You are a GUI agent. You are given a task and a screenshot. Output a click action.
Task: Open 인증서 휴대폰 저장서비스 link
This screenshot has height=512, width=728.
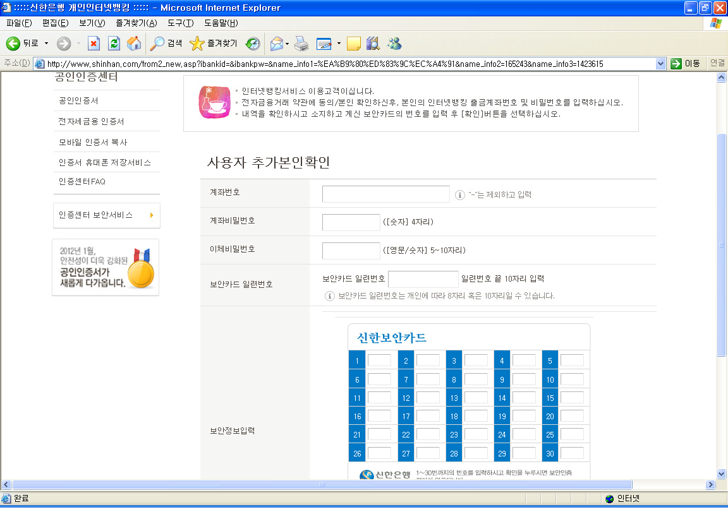tap(104, 163)
